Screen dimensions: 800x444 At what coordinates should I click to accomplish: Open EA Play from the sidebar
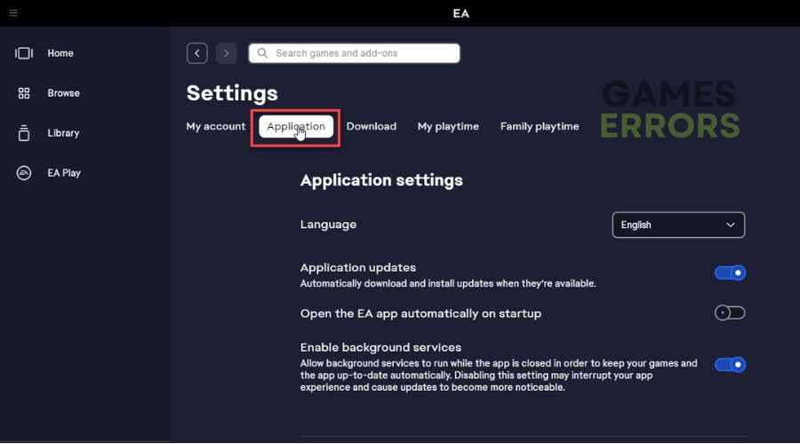tap(64, 173)
